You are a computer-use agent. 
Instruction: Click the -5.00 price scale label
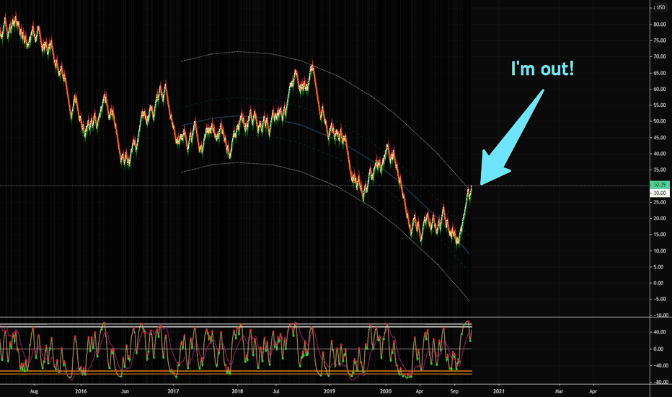[x=660, y=299]
